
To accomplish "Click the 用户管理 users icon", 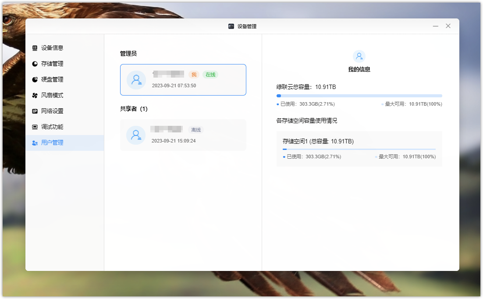I will (35, 142).
